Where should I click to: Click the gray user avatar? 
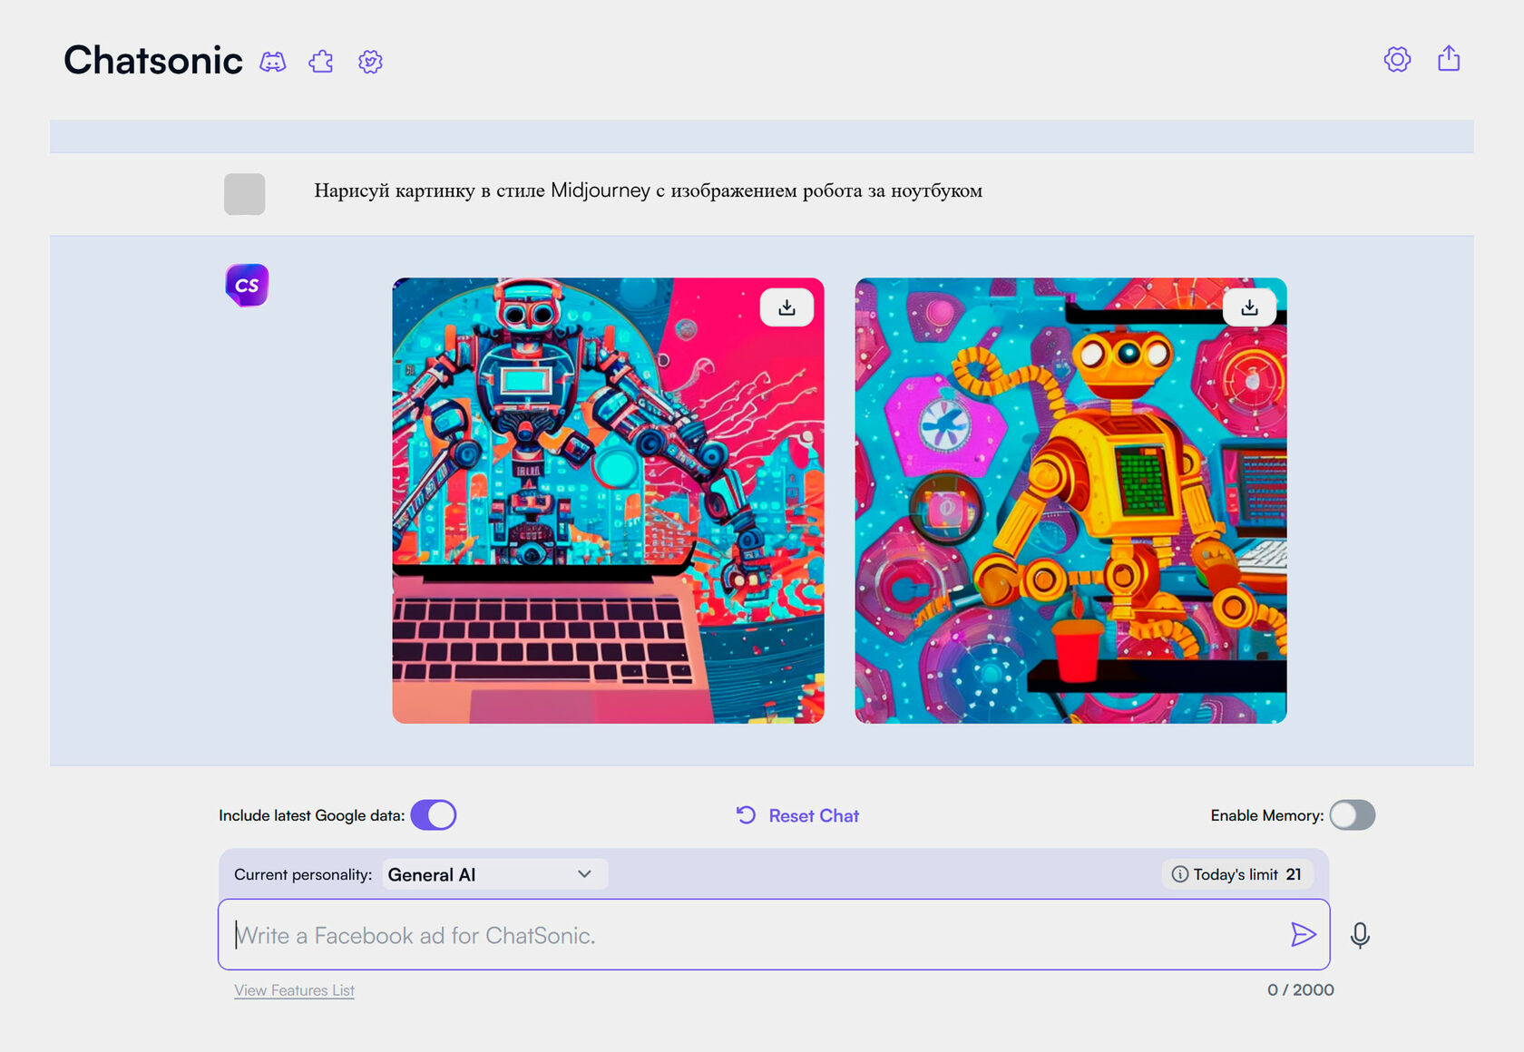click(244, 194)
